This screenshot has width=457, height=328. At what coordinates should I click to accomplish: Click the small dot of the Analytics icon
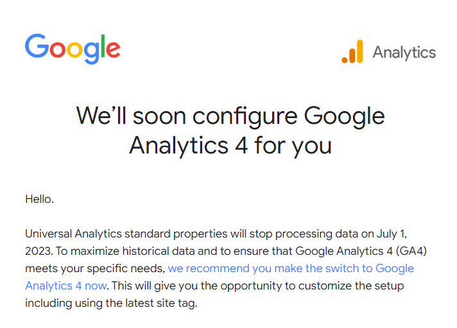[345, 60]
